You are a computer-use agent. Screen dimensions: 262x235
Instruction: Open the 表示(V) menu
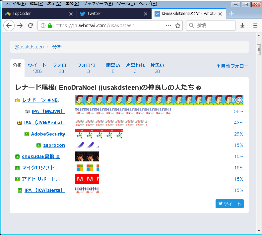pyautogui.click(x=54, y=4)
